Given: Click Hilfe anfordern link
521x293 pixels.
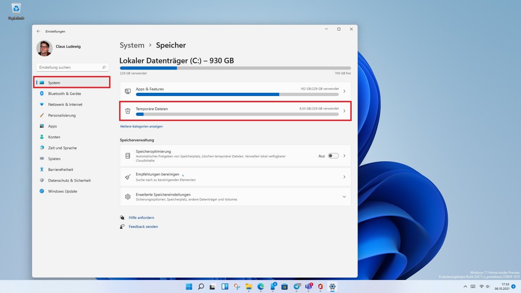Looking at the screenshot, I should click(141, 218).
